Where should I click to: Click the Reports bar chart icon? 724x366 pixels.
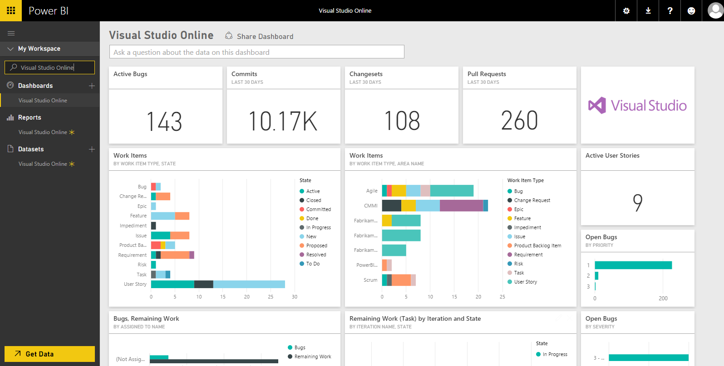pyautogui.click(x=10, y=117)
